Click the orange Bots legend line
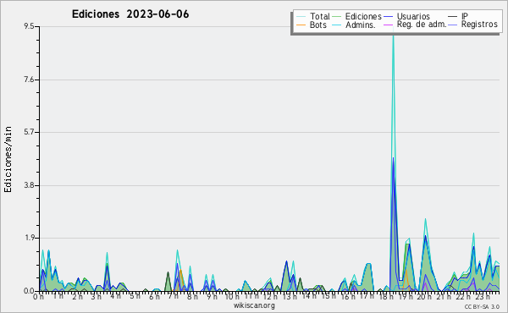 [301, 25]
